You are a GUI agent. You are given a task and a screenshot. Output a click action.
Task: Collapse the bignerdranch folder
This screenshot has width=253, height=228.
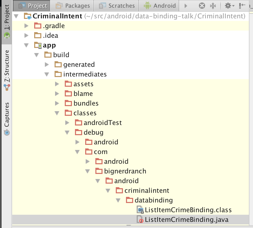tap(87, 171)
